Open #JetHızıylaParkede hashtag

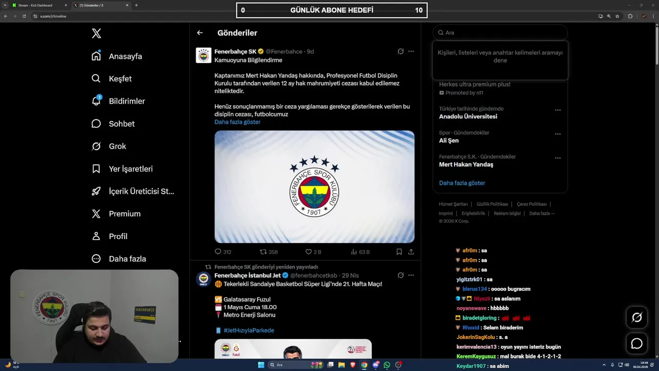point(249,330)
